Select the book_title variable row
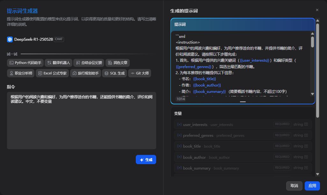The height and width of the screenshot is (195, 327). [x=243, y=146]
